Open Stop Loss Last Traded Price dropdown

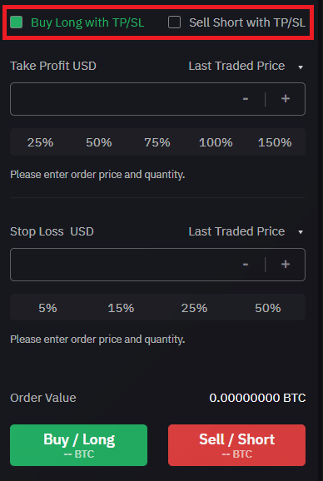(246, 231)
